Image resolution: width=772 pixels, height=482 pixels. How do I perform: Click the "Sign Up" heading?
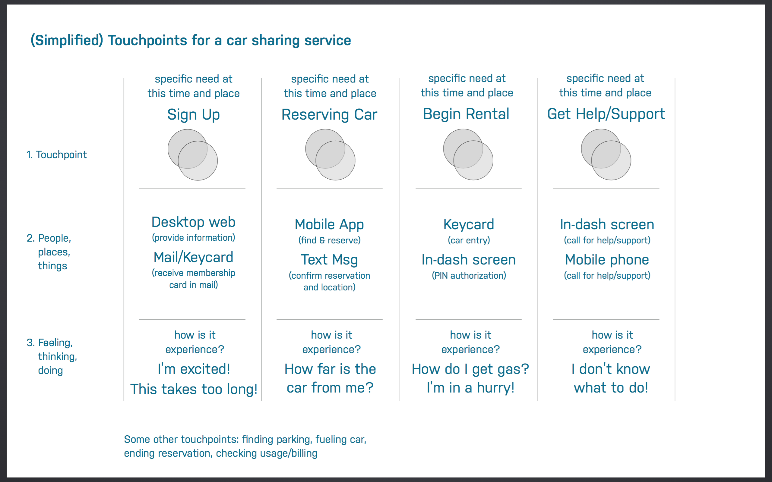(193, 114)
